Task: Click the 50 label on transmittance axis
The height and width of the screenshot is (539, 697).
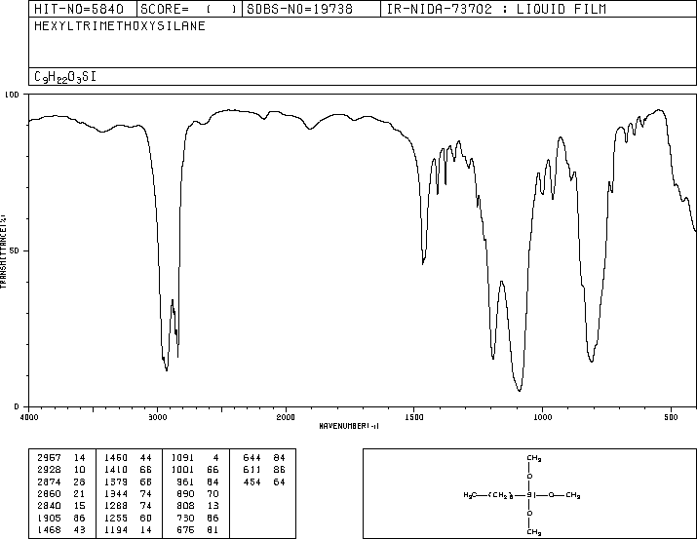Action: (15, 250)
